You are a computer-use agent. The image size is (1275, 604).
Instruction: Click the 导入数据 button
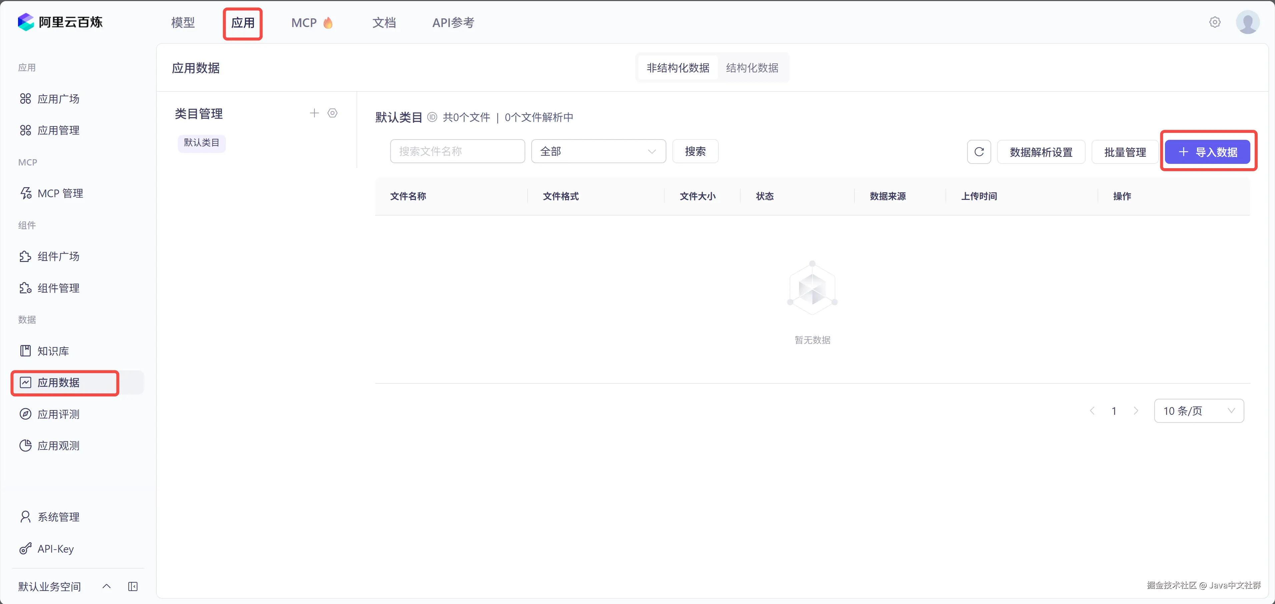1207,152
